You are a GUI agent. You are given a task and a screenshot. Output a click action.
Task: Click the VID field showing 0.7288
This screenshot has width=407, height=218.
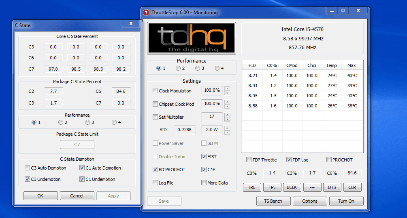point(185,130)
